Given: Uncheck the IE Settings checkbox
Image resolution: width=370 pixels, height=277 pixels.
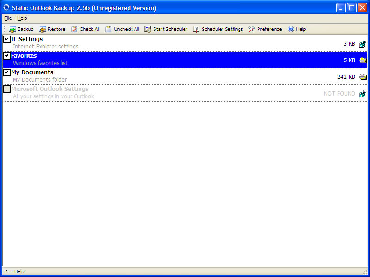Looking at the screenshot, I should coord(7,39).
